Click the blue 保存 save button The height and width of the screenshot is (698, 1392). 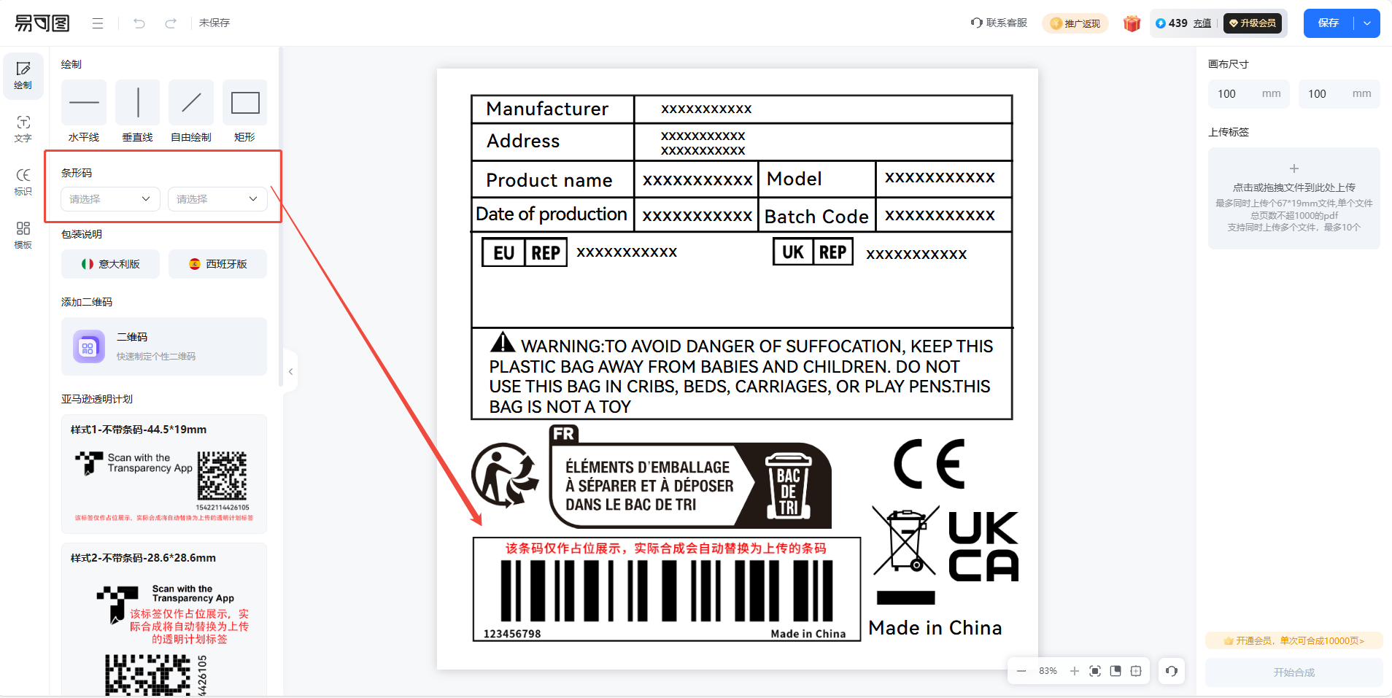pos(1329,23)
